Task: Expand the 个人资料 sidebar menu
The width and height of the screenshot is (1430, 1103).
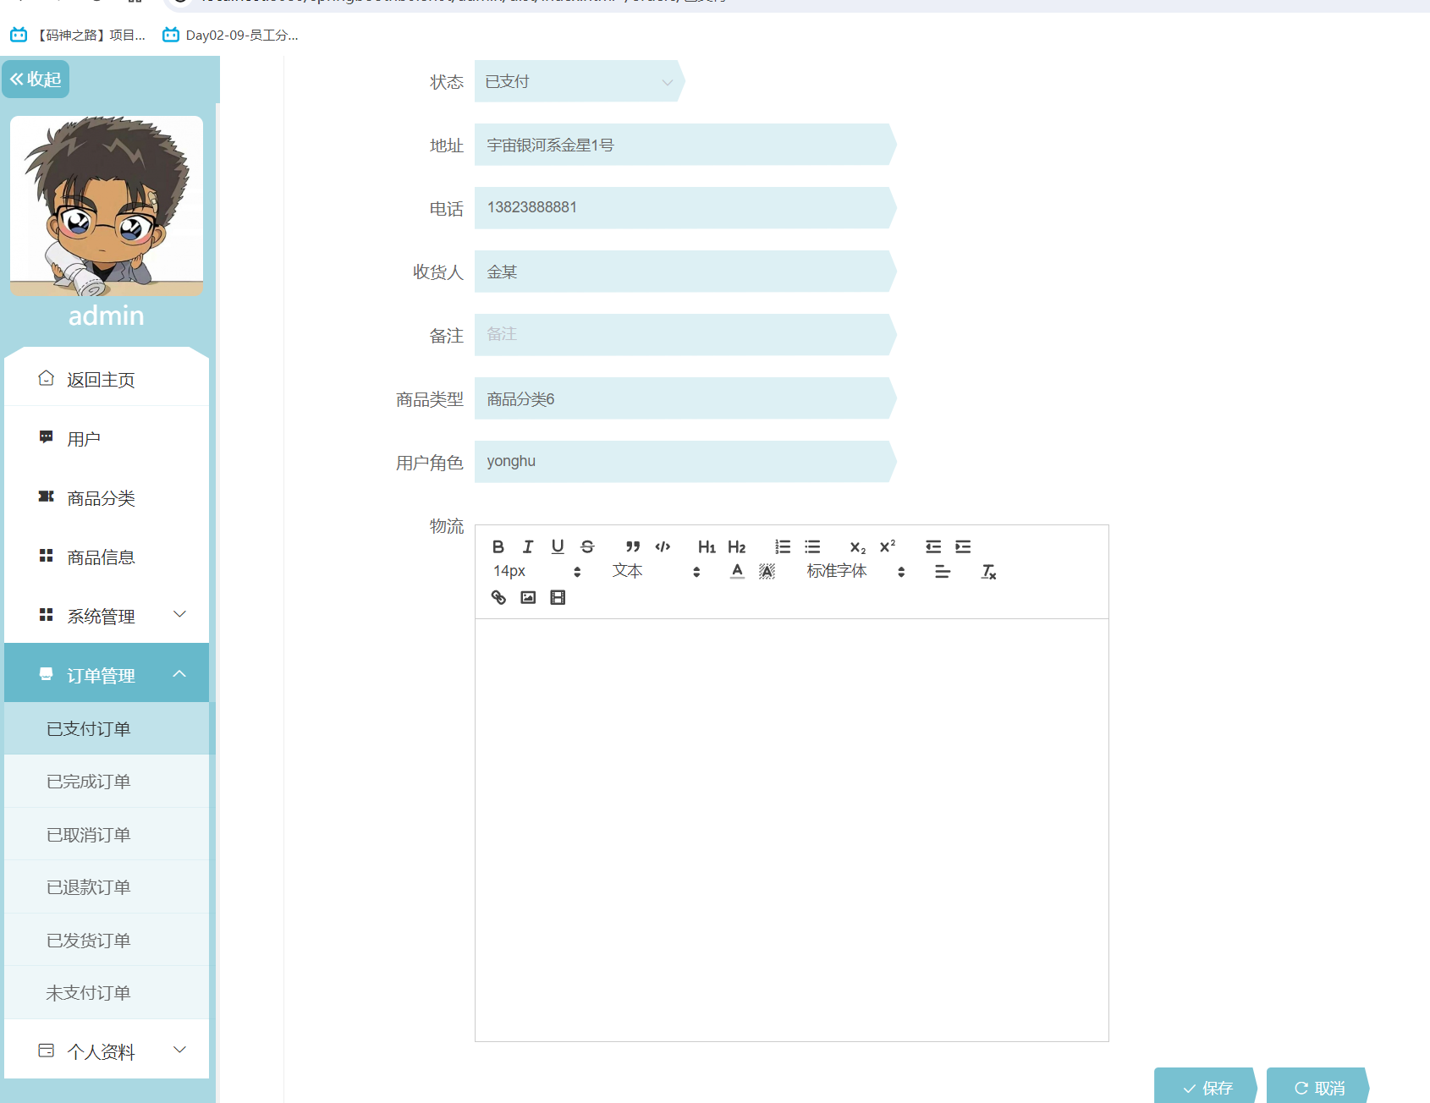Action: point(107,1051)
